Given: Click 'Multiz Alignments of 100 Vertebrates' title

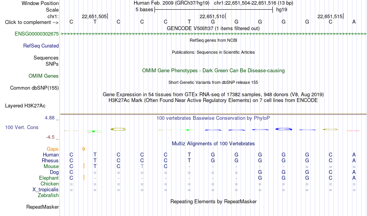Looking at the screenshot, I should (213, 143).
